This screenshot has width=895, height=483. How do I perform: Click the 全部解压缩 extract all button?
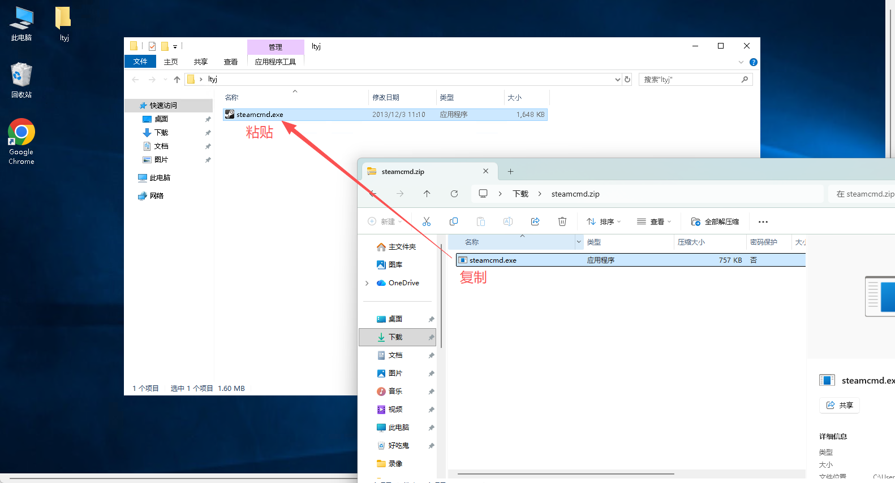click(x=716, y=221)
